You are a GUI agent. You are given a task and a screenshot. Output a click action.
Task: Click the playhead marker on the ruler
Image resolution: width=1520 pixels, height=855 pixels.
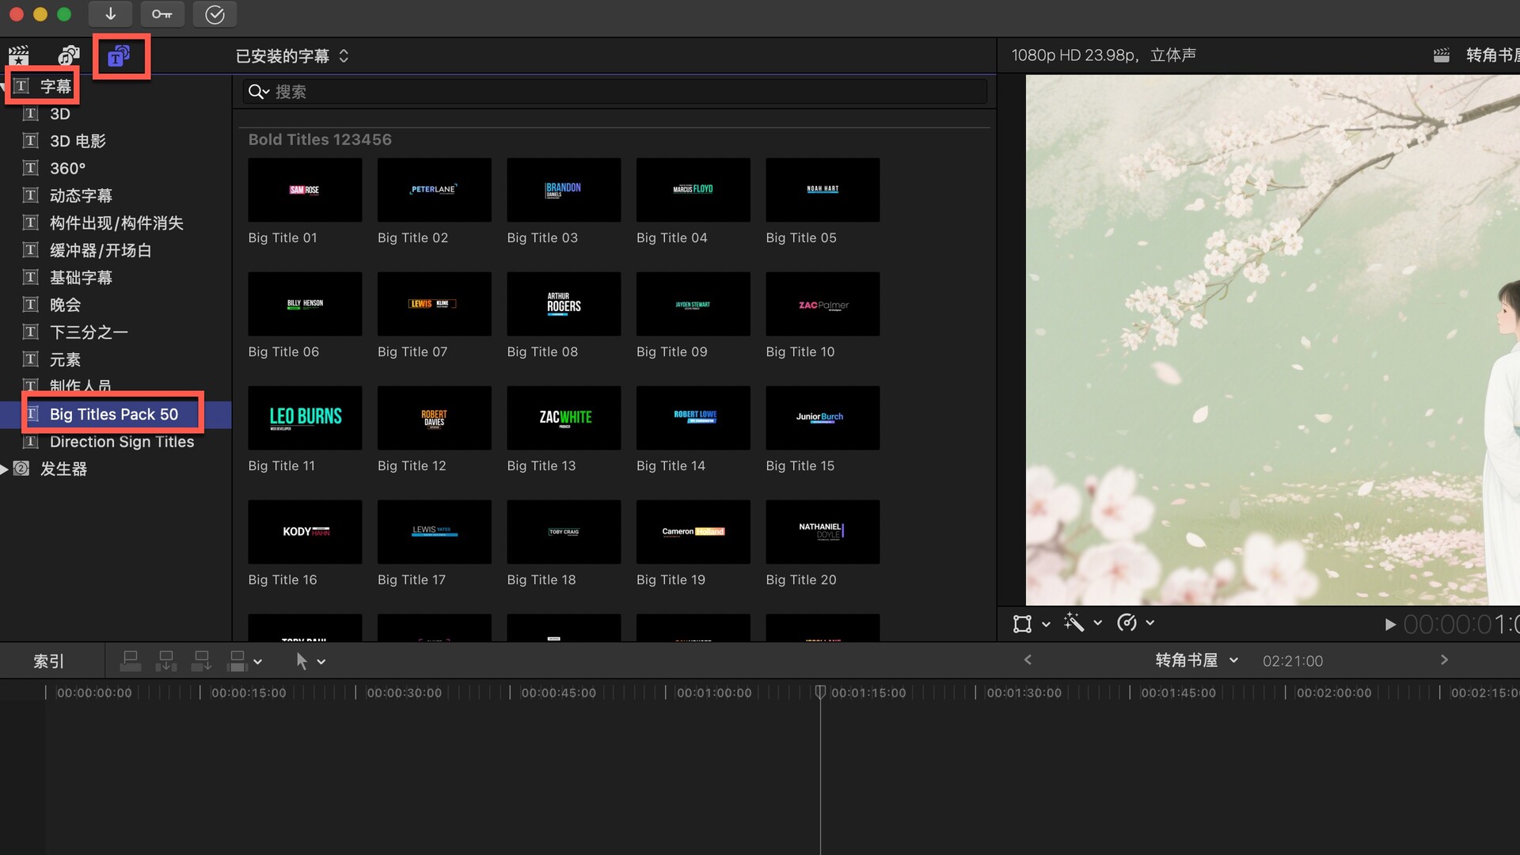tap(820, 692)
